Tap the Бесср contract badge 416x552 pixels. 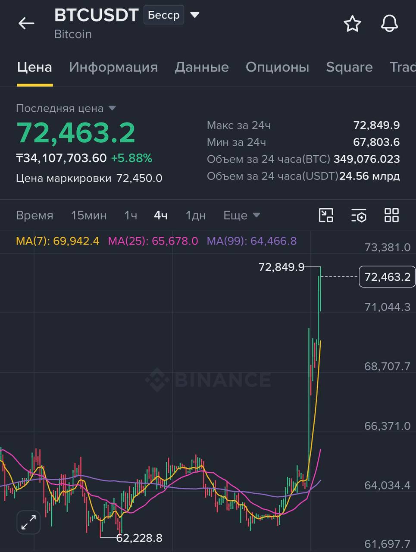point(164,15)
